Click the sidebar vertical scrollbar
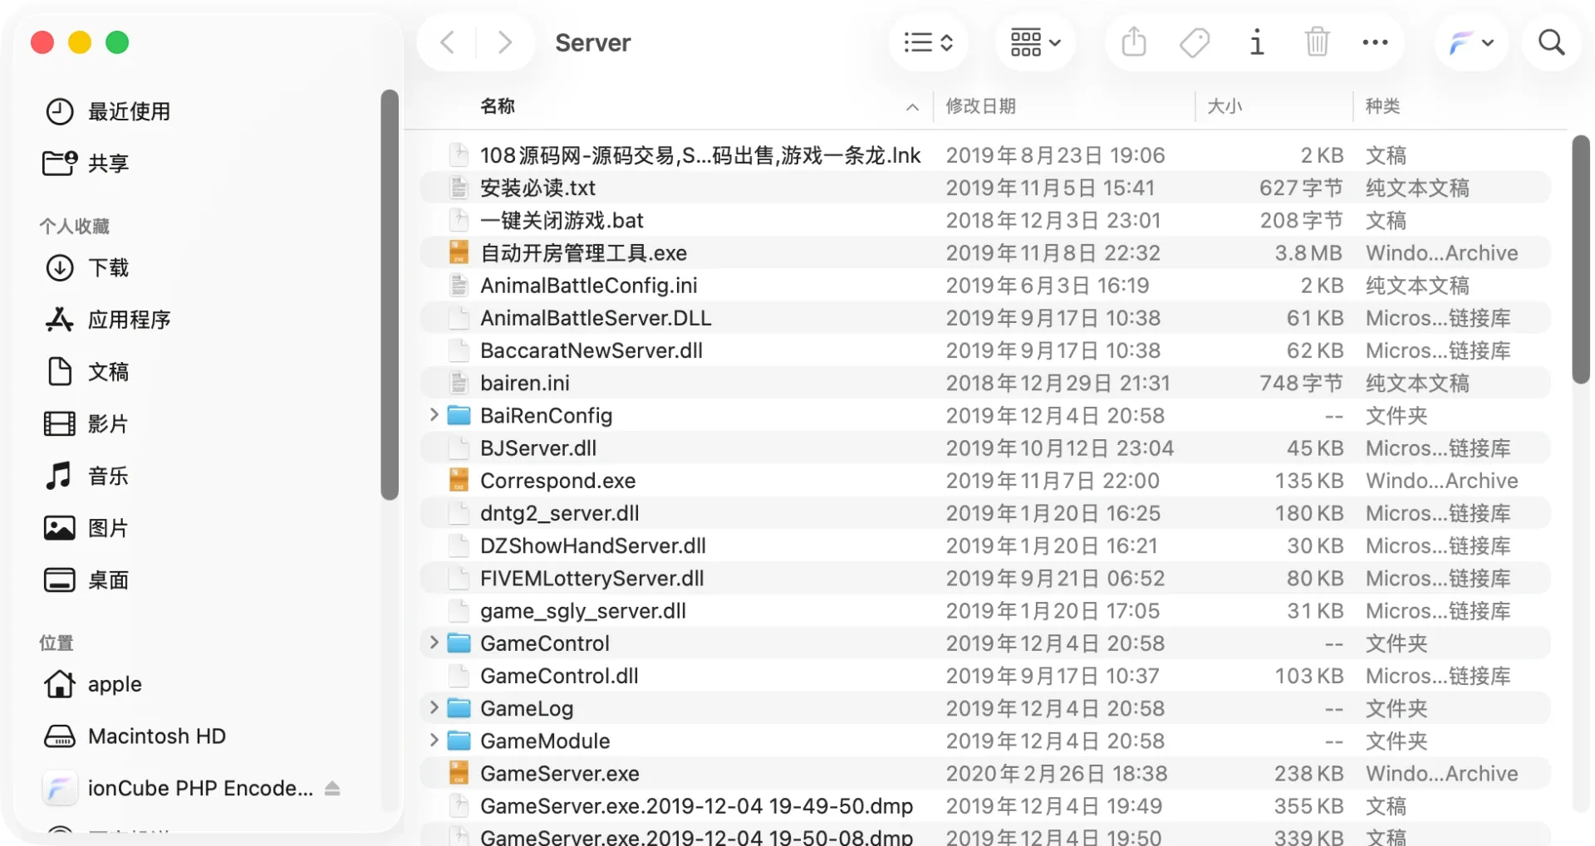Viewport: 1595px width, 846px height. (390, 295)
